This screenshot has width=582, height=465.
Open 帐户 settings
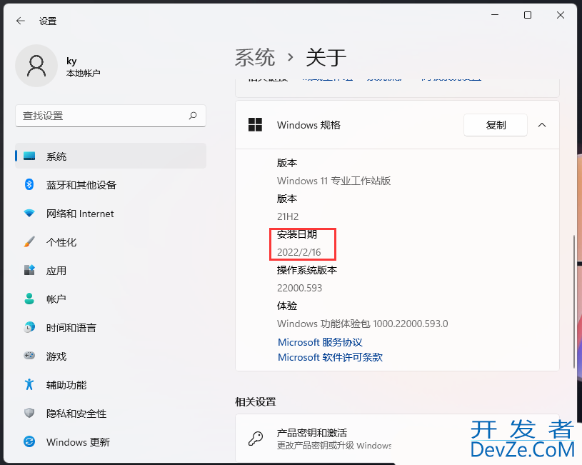pos(111,299)
